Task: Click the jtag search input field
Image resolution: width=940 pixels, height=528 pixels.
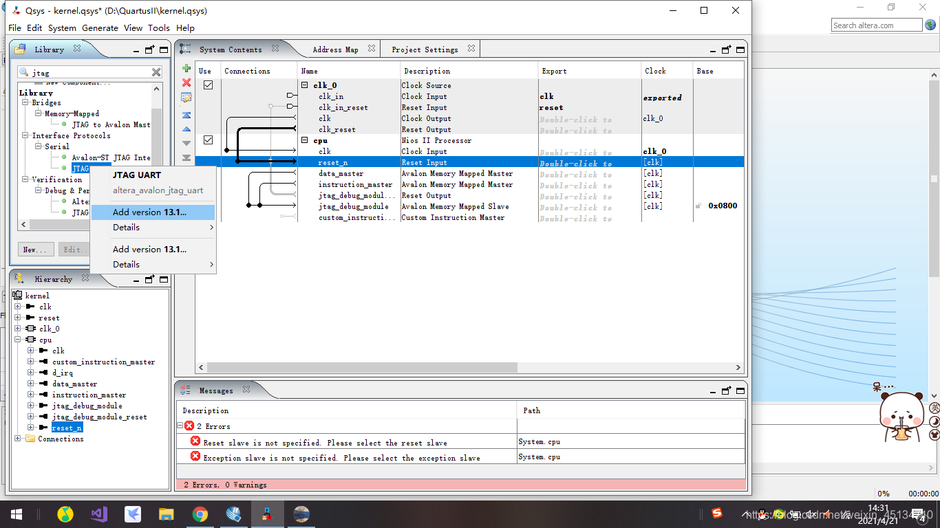Action: tap(89, 72)
